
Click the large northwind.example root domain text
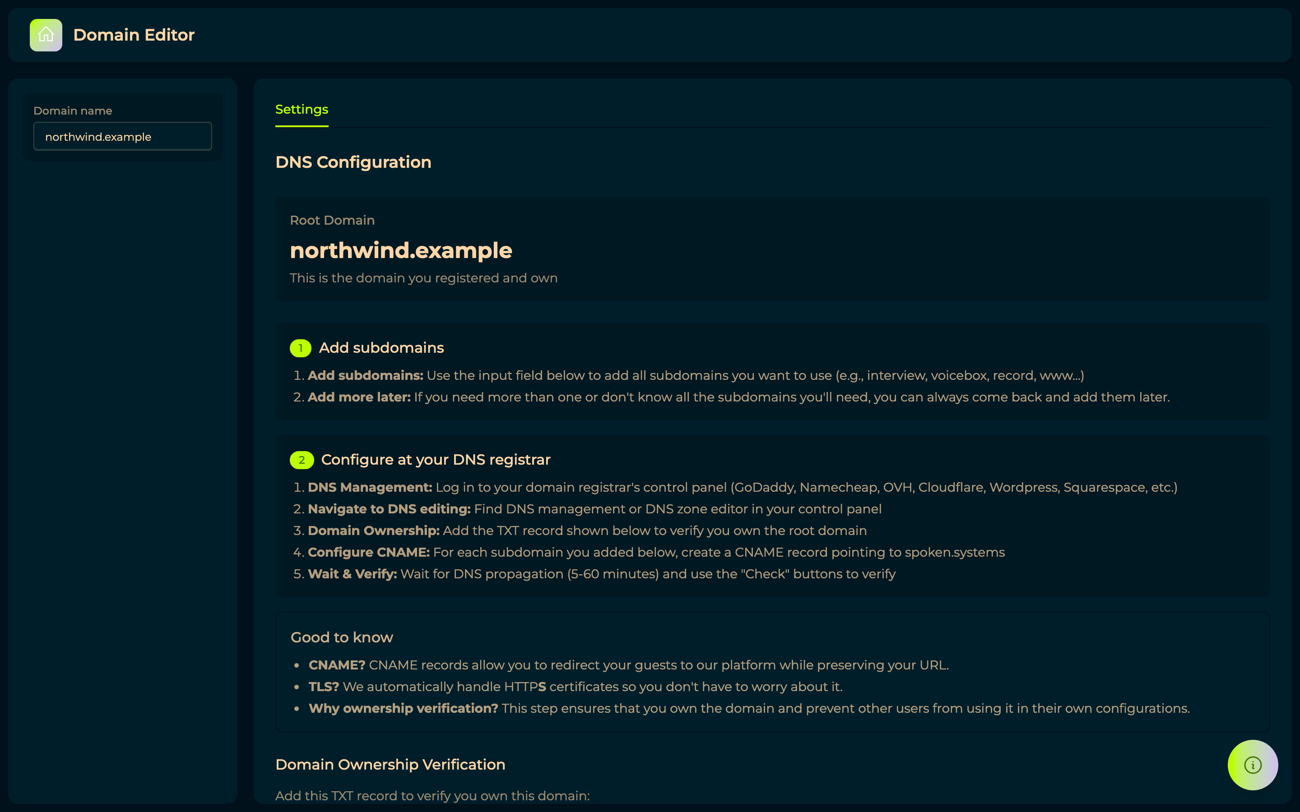(401, 250)
